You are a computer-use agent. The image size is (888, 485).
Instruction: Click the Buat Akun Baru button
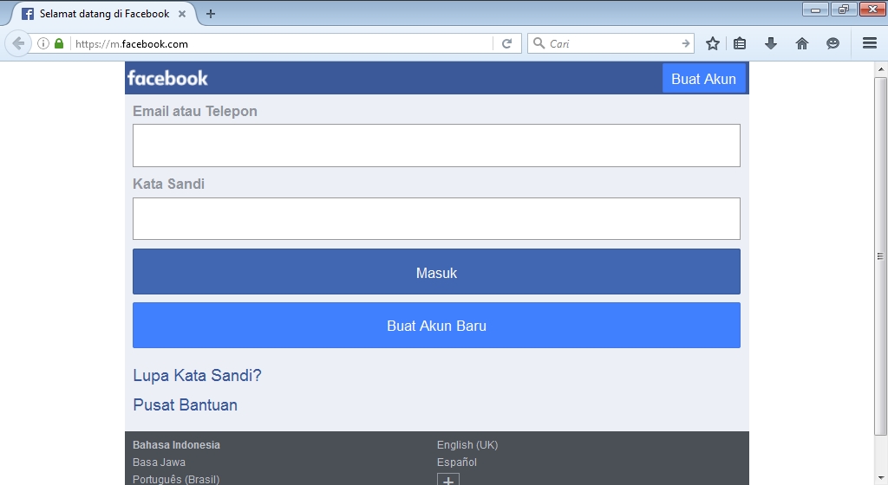click(x=436, y=326)
